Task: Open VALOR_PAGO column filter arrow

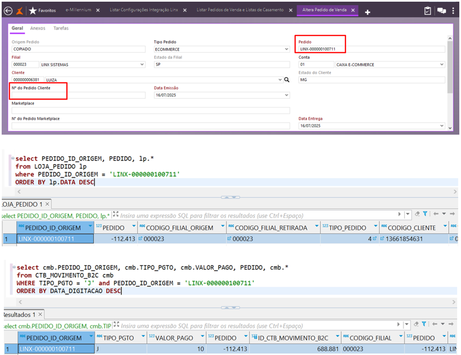Action: coord(202,336)
